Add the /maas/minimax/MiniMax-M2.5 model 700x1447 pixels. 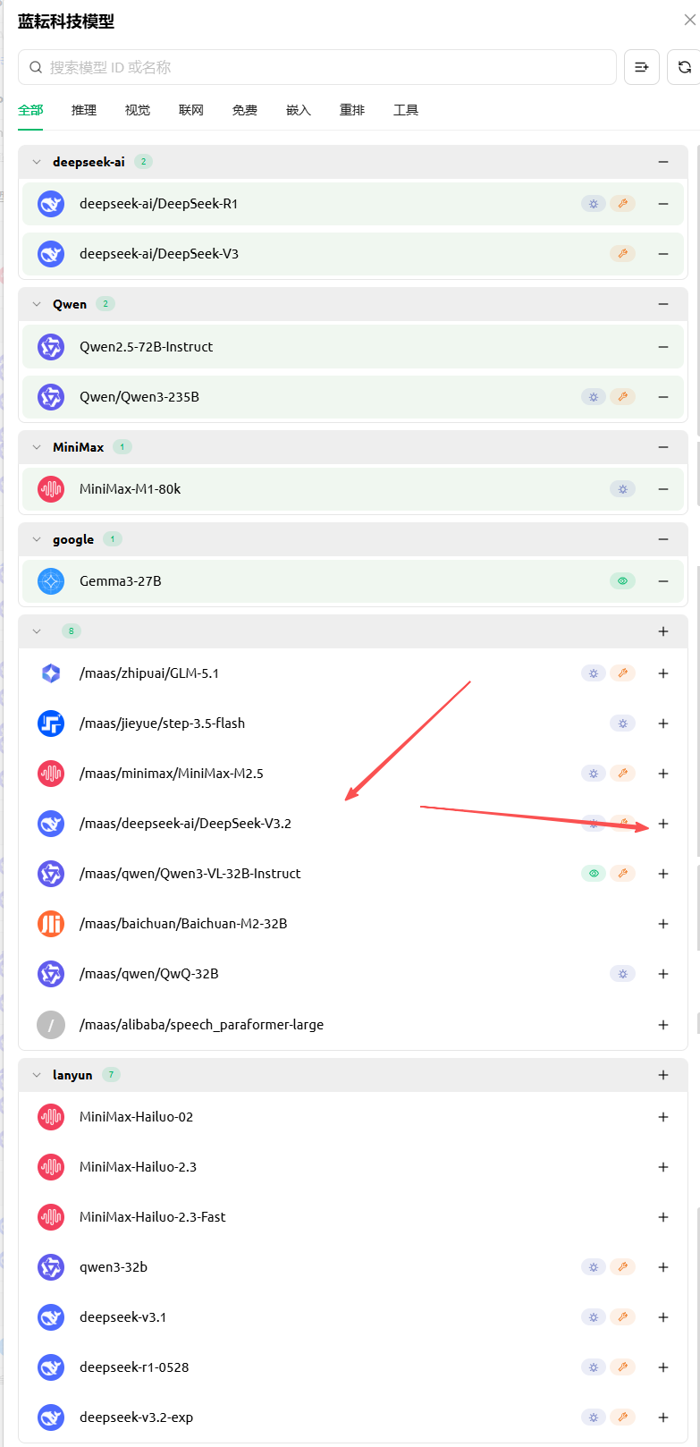[x=663, y=774]
